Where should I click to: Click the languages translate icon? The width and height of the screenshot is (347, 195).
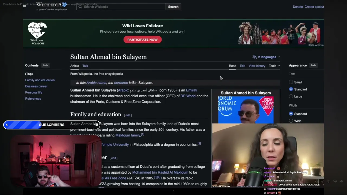click(254, 57)
